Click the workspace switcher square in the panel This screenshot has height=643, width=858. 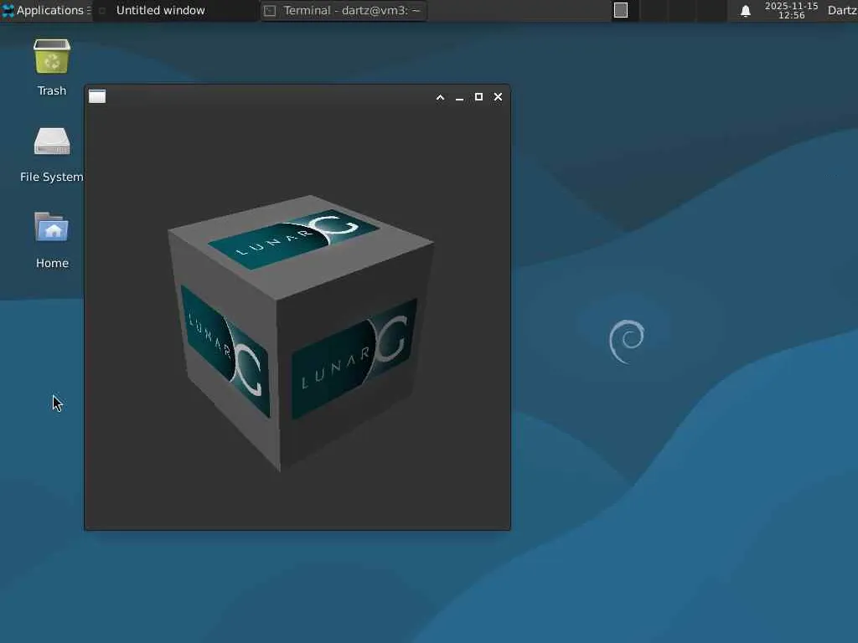click(x=621, y=10)
